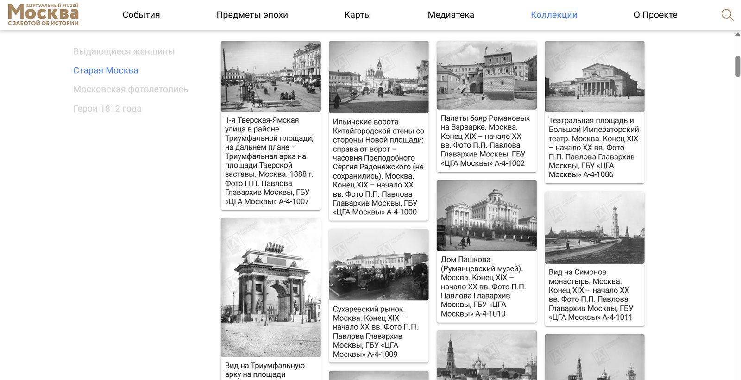Select Выдающиеся женщины collection

pyautogui.click(x=124, y=51)
